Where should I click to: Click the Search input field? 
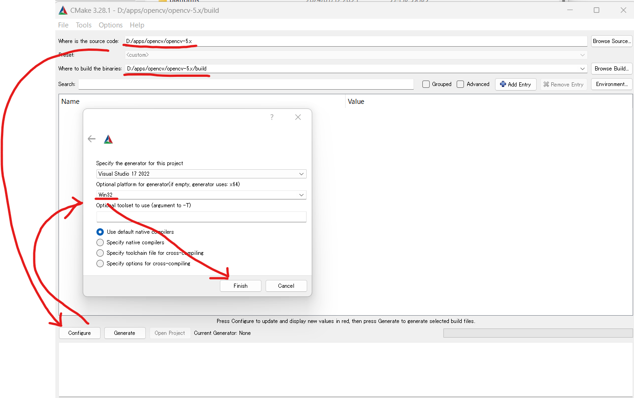click(x=246, y=84)
